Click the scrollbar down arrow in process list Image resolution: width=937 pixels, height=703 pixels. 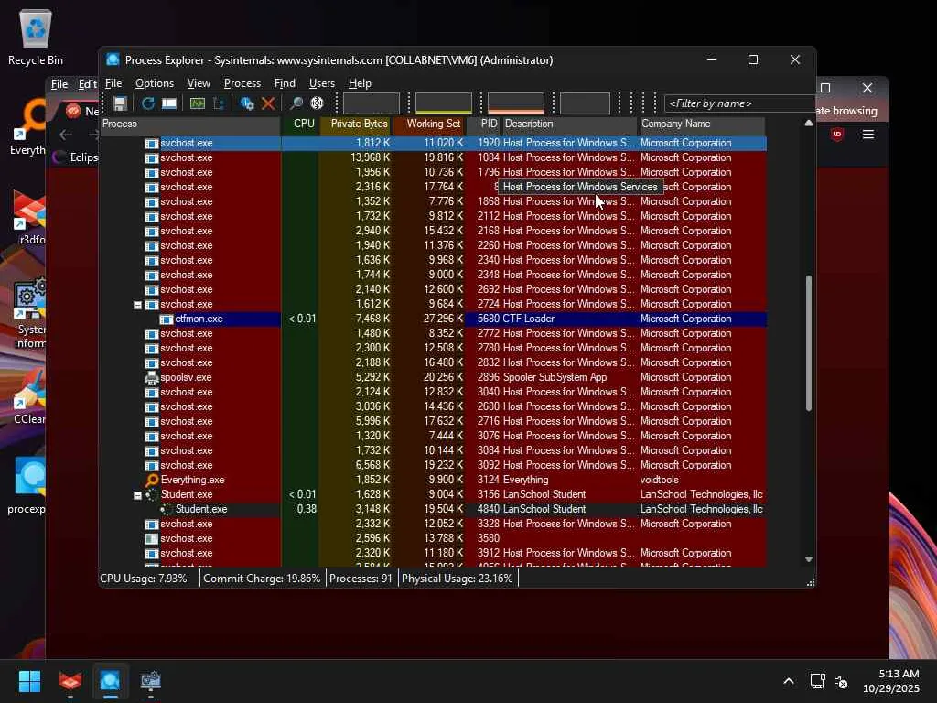click(x=809, y=559)
